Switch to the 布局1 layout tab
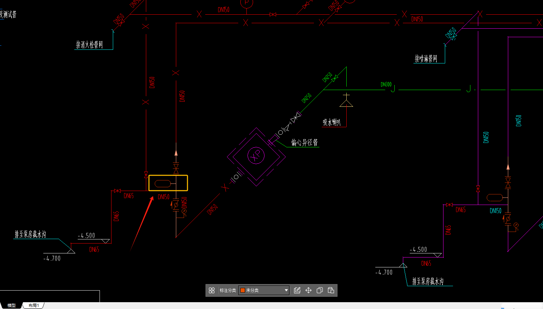The image size is (543, 309). click(x=34, y=305)
